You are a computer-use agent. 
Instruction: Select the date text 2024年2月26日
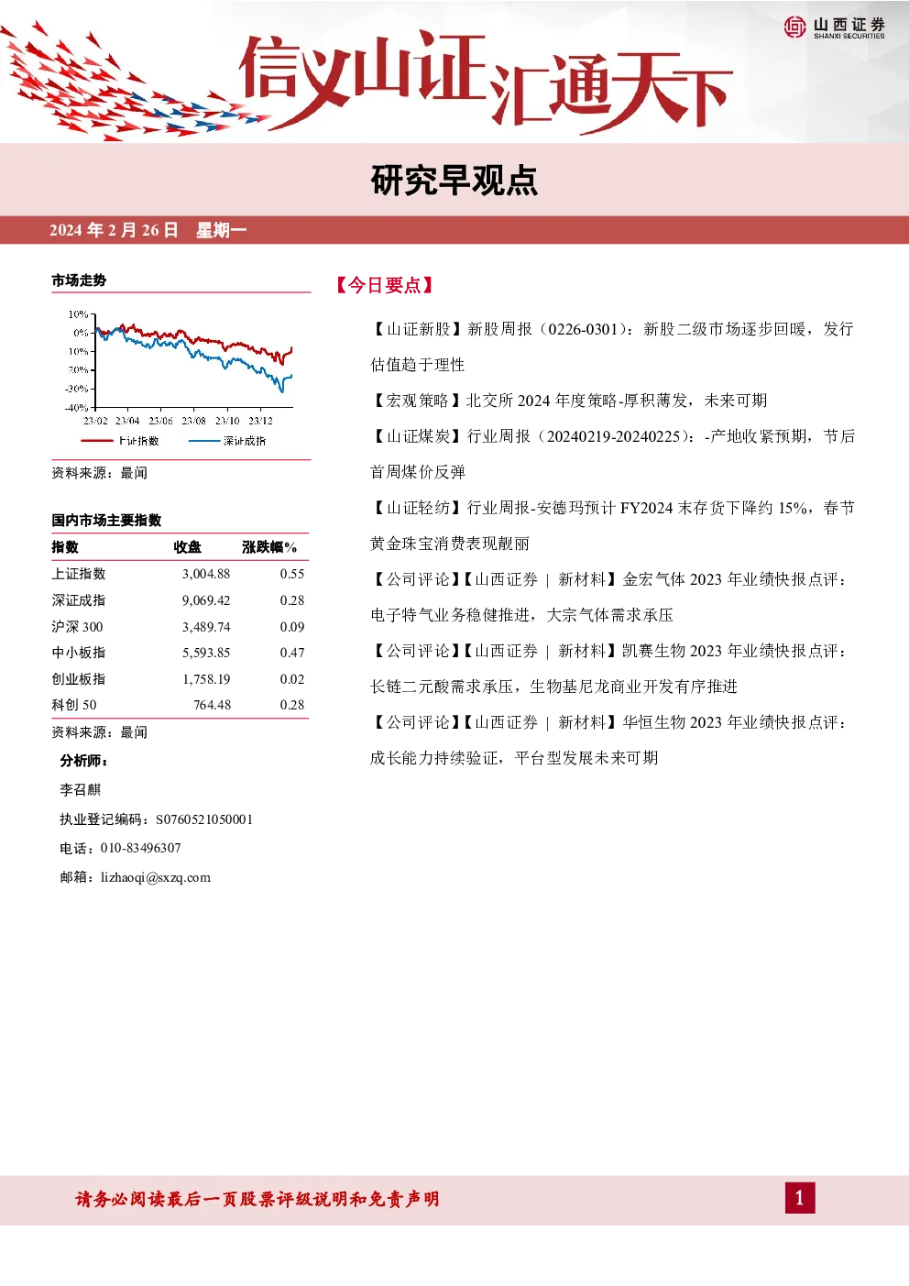click(x=114, y=230)
